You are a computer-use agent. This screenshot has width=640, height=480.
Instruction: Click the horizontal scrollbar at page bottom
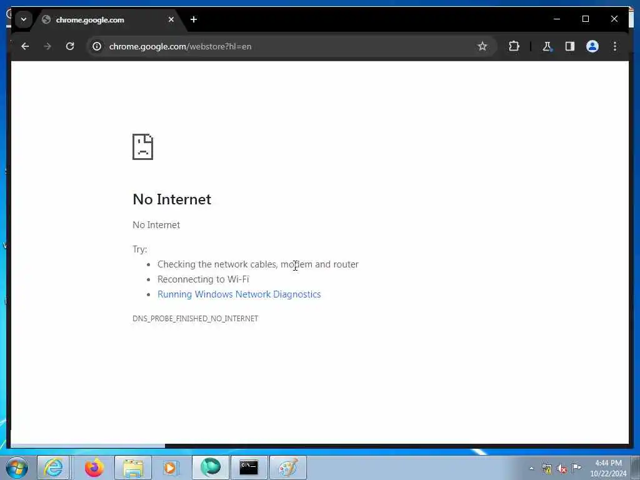[x=87, y=446]
